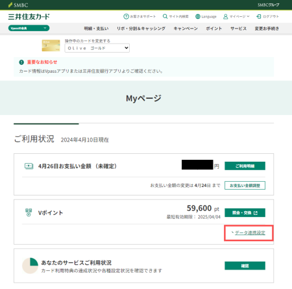Click the お客さまサポート link text
Viewport: 292px width, 289px height.
click(x=143, y=16)
